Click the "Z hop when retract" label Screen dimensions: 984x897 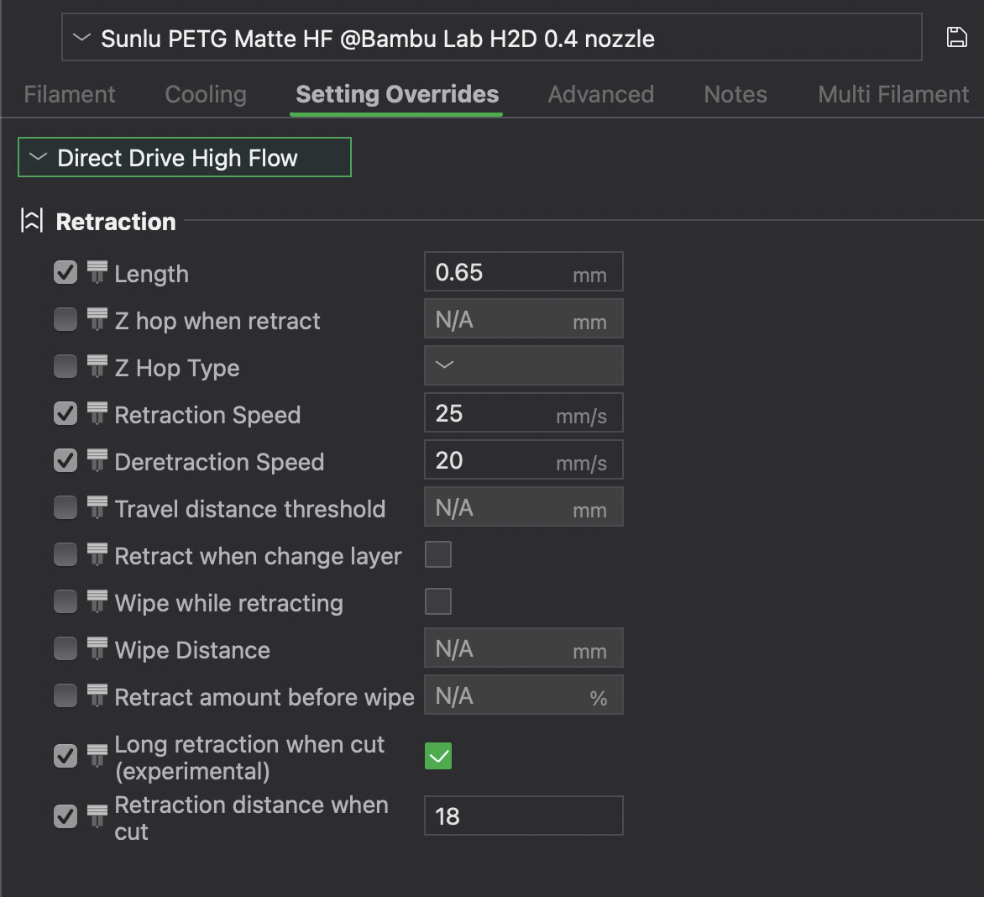(x=217, y=321)
